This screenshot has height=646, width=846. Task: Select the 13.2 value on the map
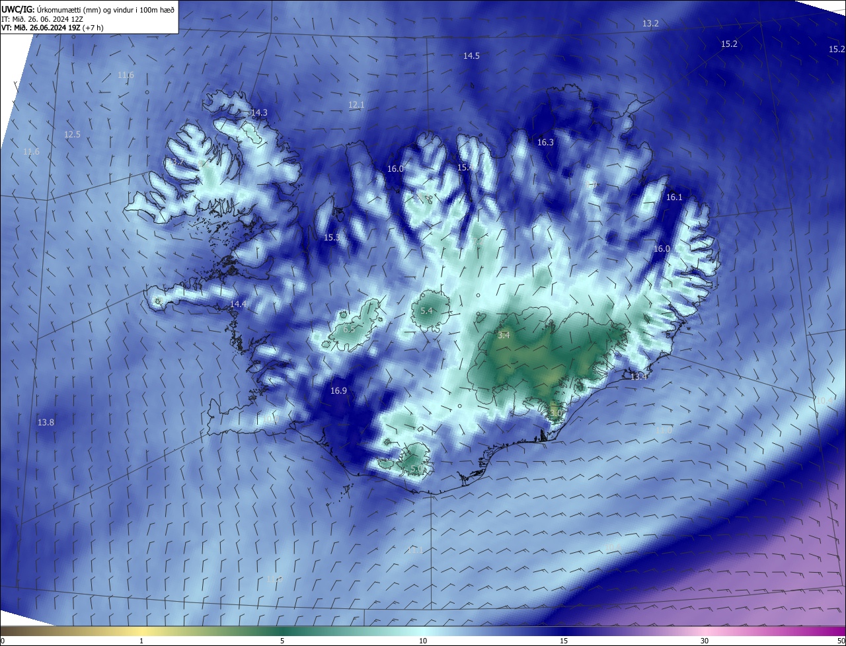coord(651,24)
